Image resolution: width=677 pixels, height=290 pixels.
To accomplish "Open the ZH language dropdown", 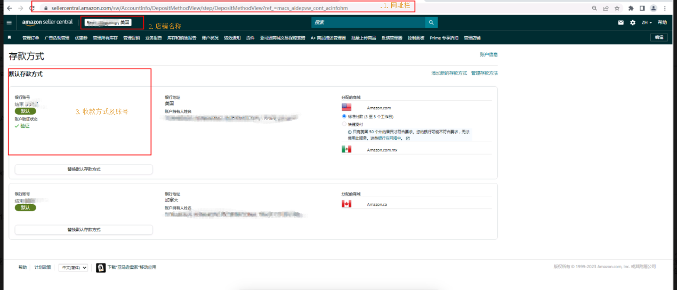I will point(647,22).
